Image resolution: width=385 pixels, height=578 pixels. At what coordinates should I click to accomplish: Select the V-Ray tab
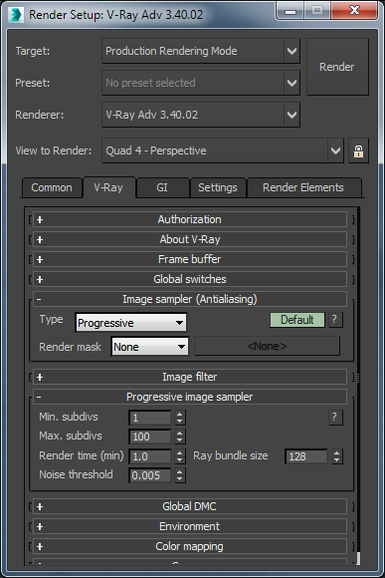(109, 187)
